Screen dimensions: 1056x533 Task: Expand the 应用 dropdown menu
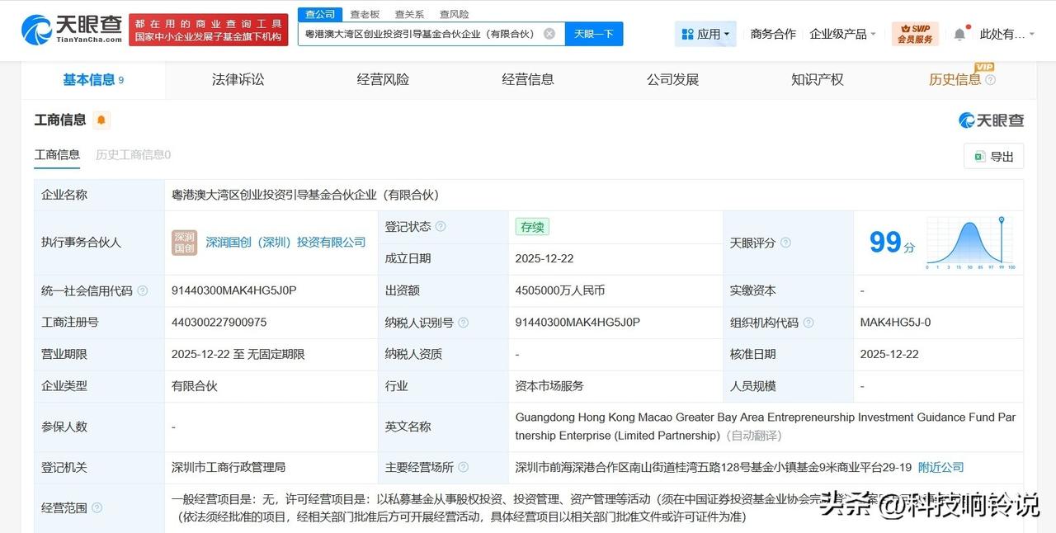(705, 34)
